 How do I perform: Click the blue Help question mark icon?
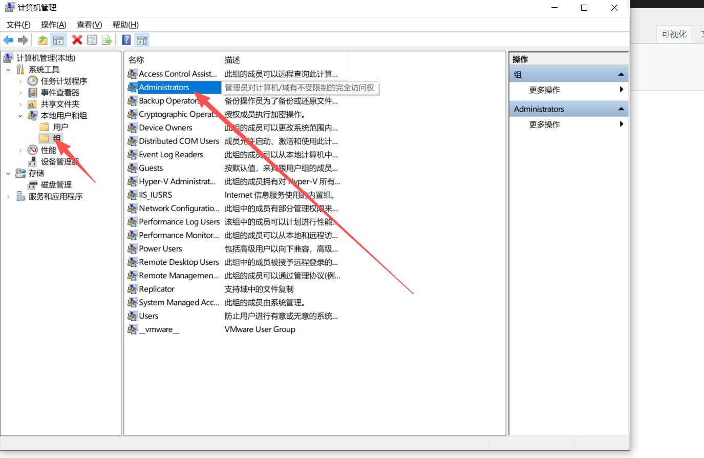coord(126,40)
